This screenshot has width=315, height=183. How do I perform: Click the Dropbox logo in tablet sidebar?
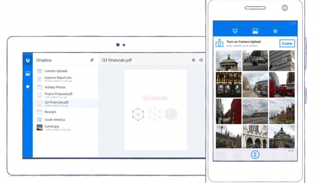[27, 60]
